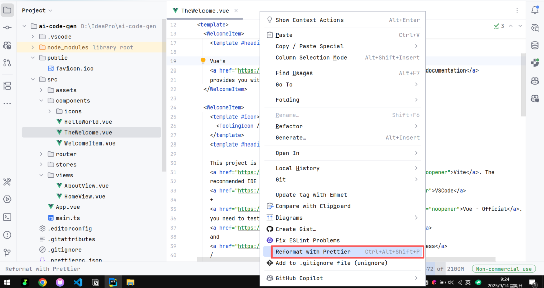Collapse the ai-code-gen root folder
This screenshot has height=288, width=544.
pos(24,26)
